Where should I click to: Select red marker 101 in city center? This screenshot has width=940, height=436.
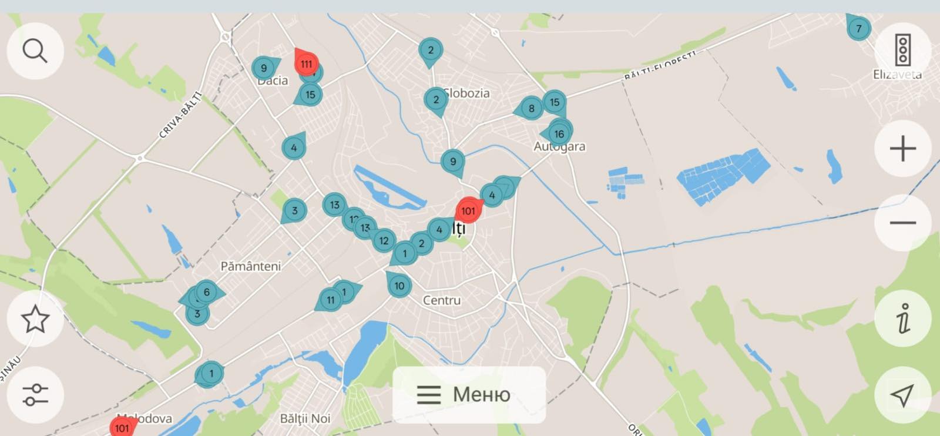point(468,210)
